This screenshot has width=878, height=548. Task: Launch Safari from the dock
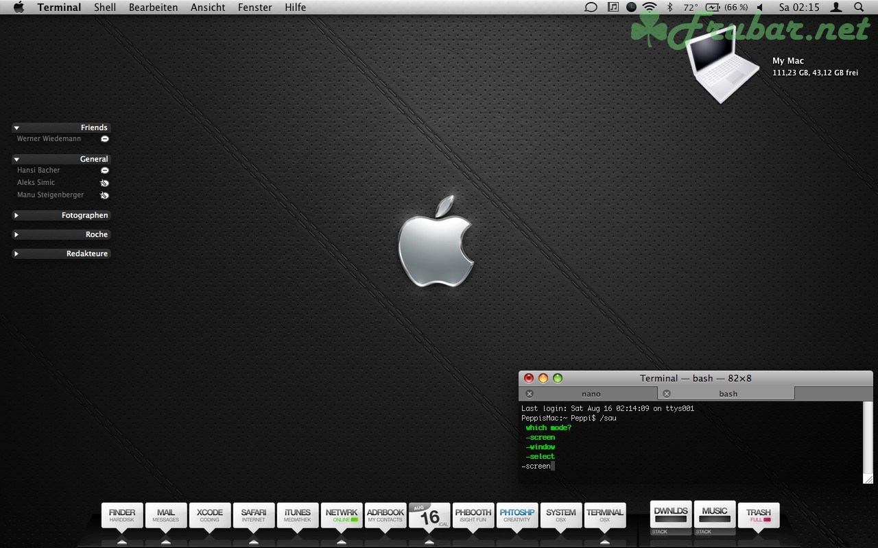point(254,516)
